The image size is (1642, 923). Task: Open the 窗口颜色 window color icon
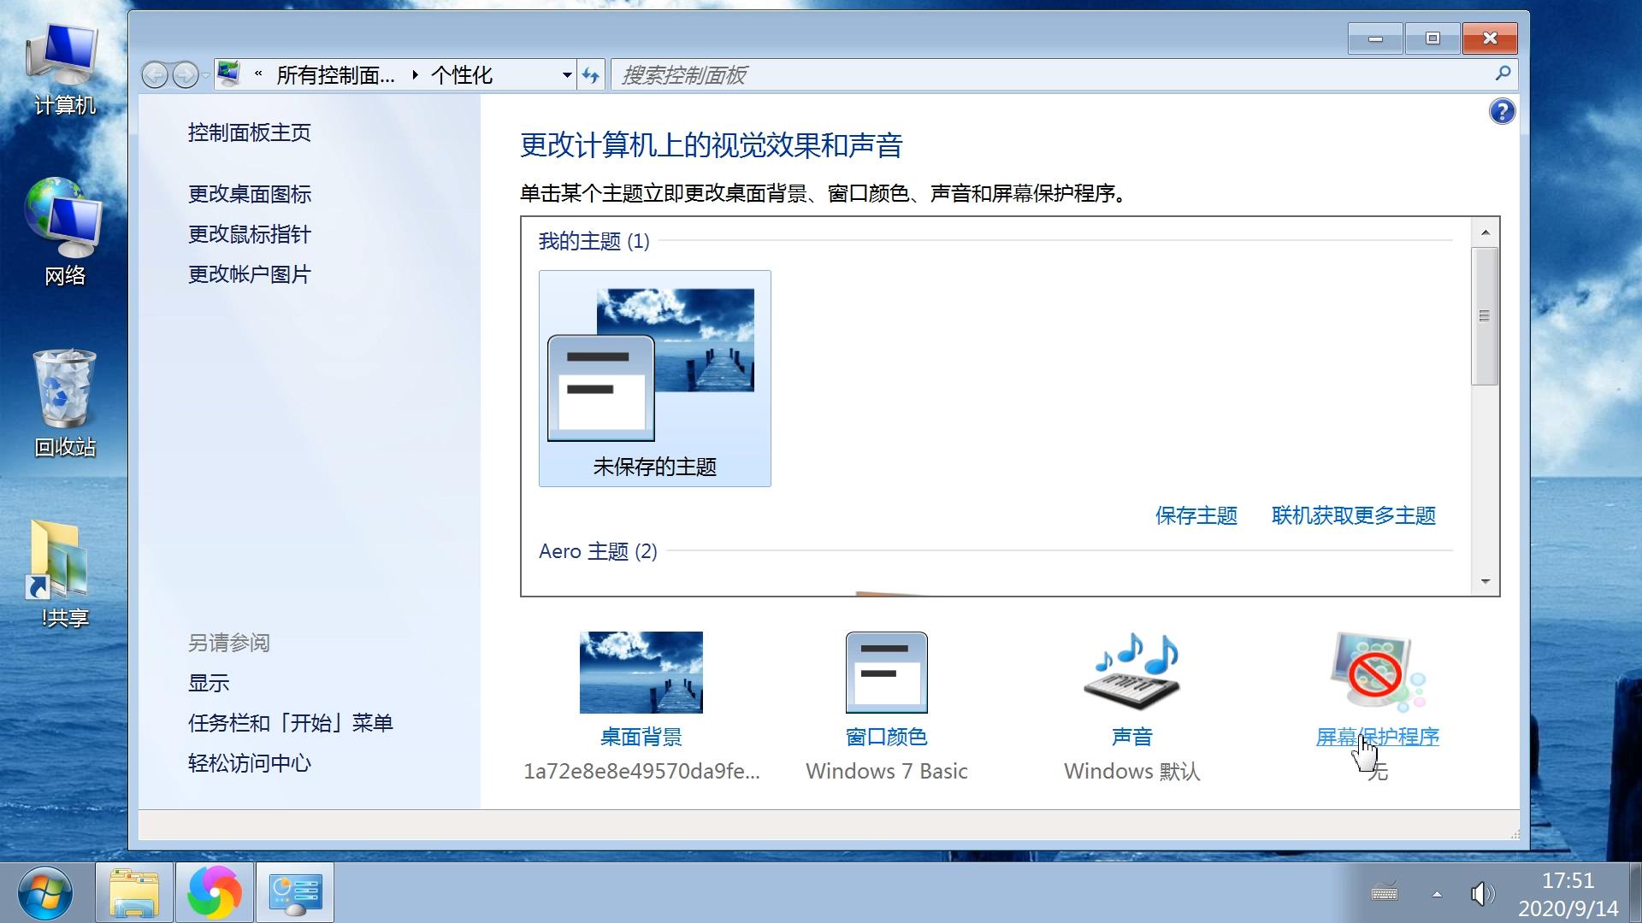click(886, 672)
